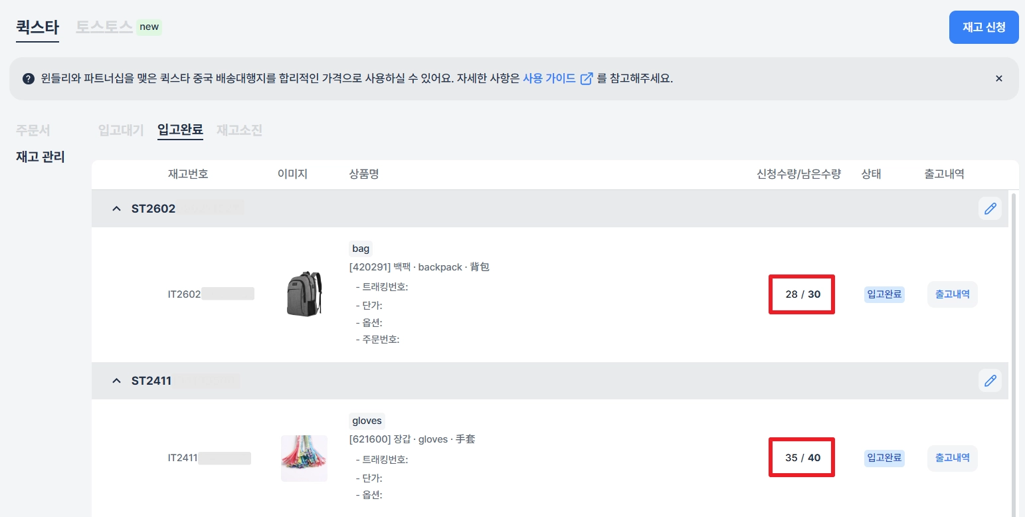Image resolution: width=1025 pixels, height=517 pixels.
Task: Click the edit pencil icon for ST2411
Action: click(x=990, y=381)
